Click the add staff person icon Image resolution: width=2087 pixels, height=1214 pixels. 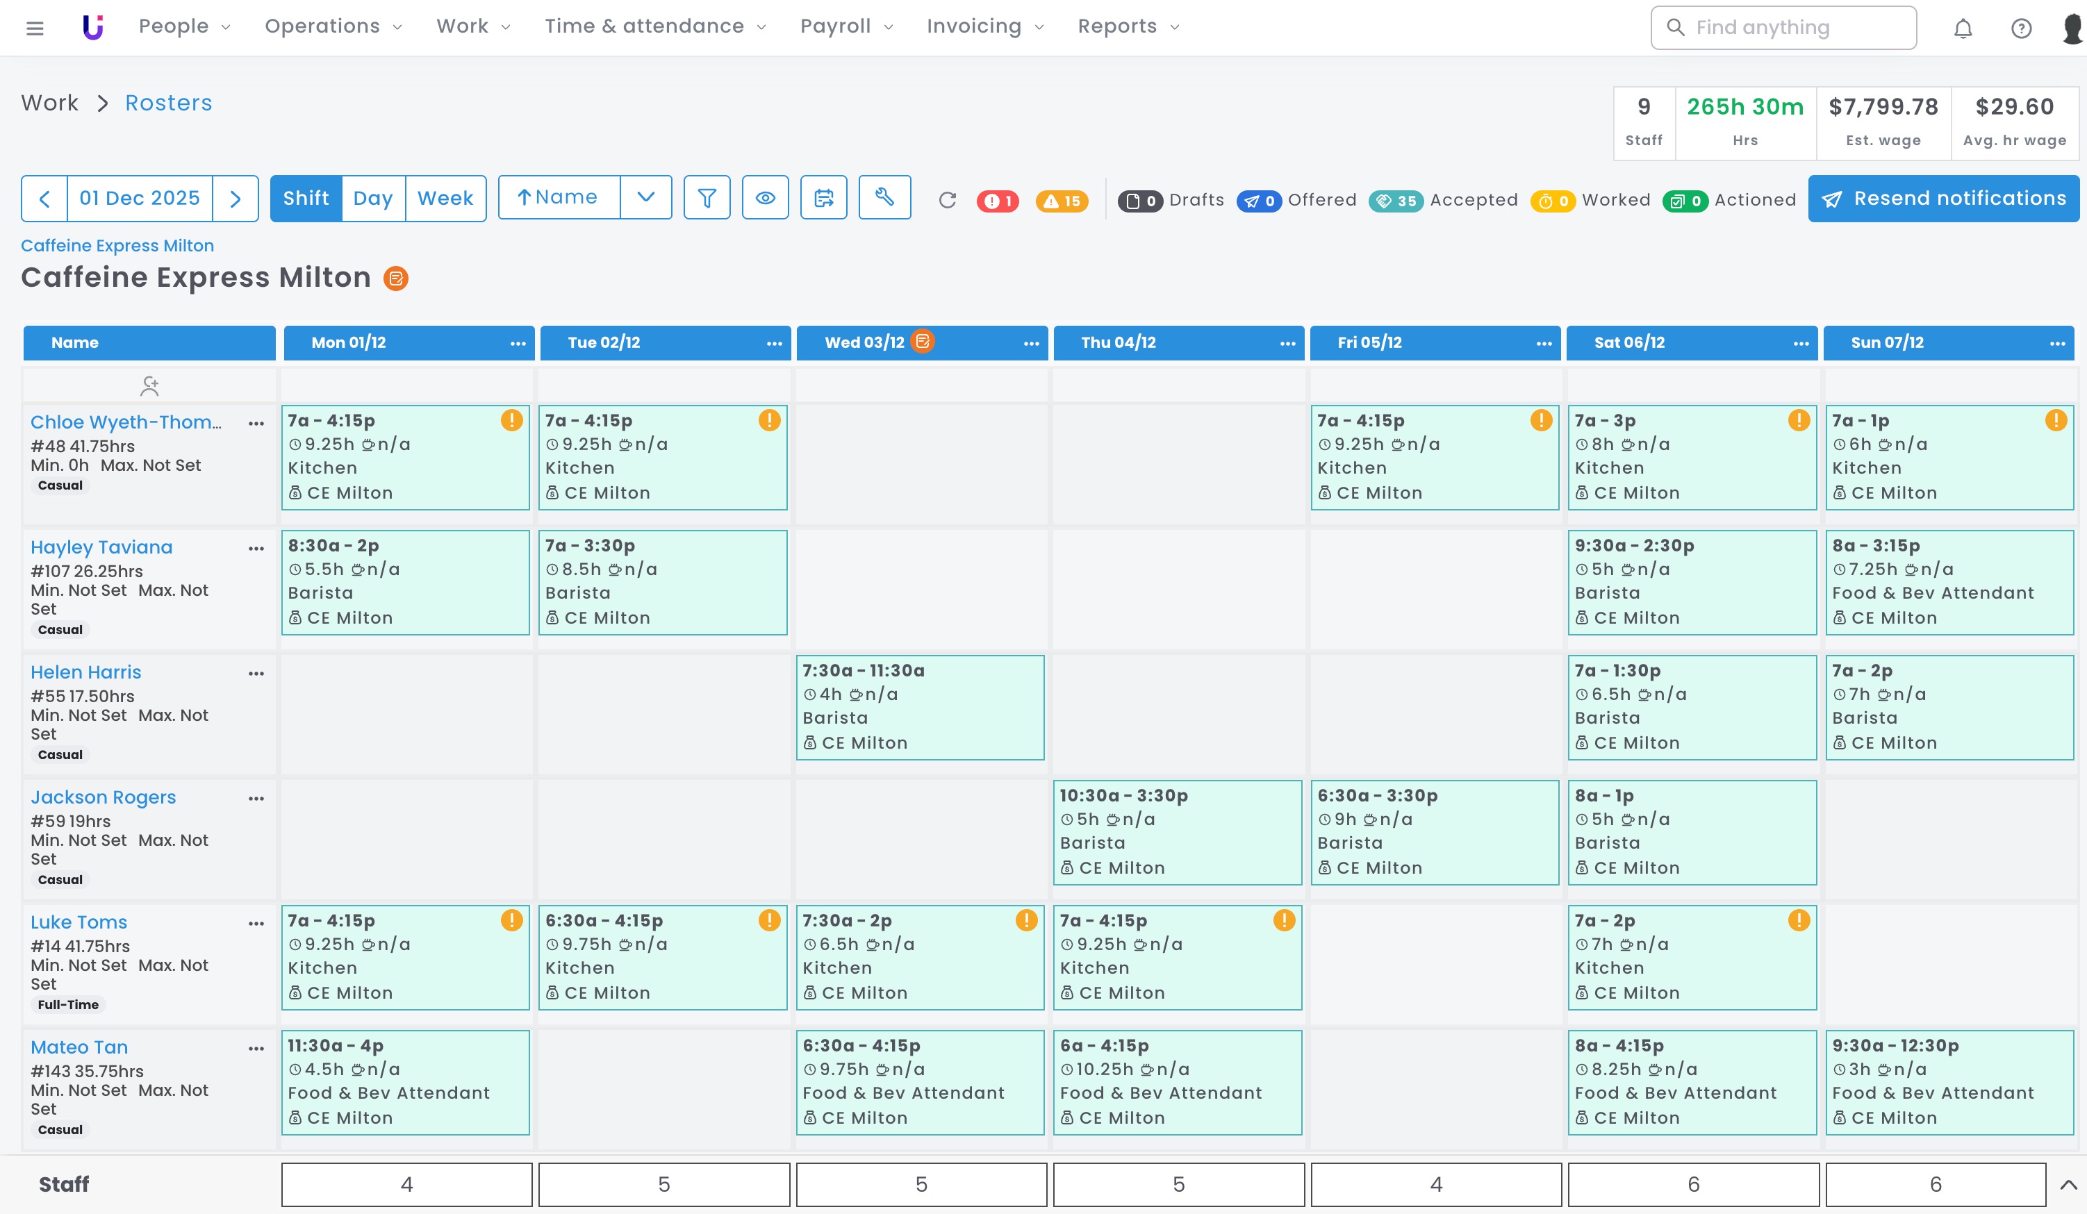149,385
